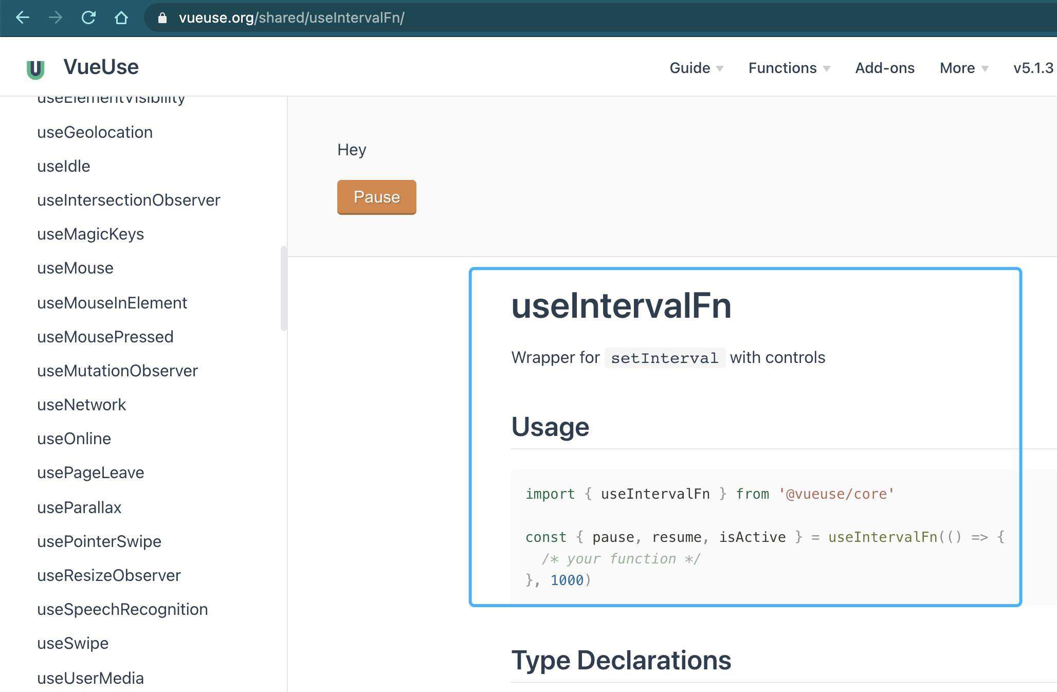This screenshot has width=1057, height=692.
Task: Expand the Guide dropdown menu
Action: pyautogui.click(x=696, y=68)
